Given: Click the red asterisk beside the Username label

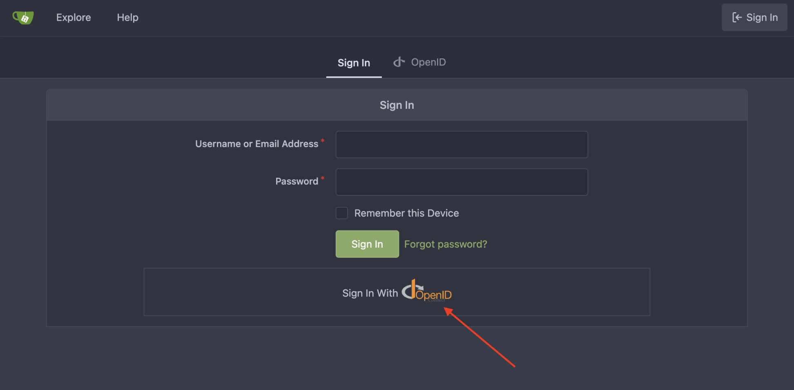Looking at the screenshot, I should coord(323,141).
